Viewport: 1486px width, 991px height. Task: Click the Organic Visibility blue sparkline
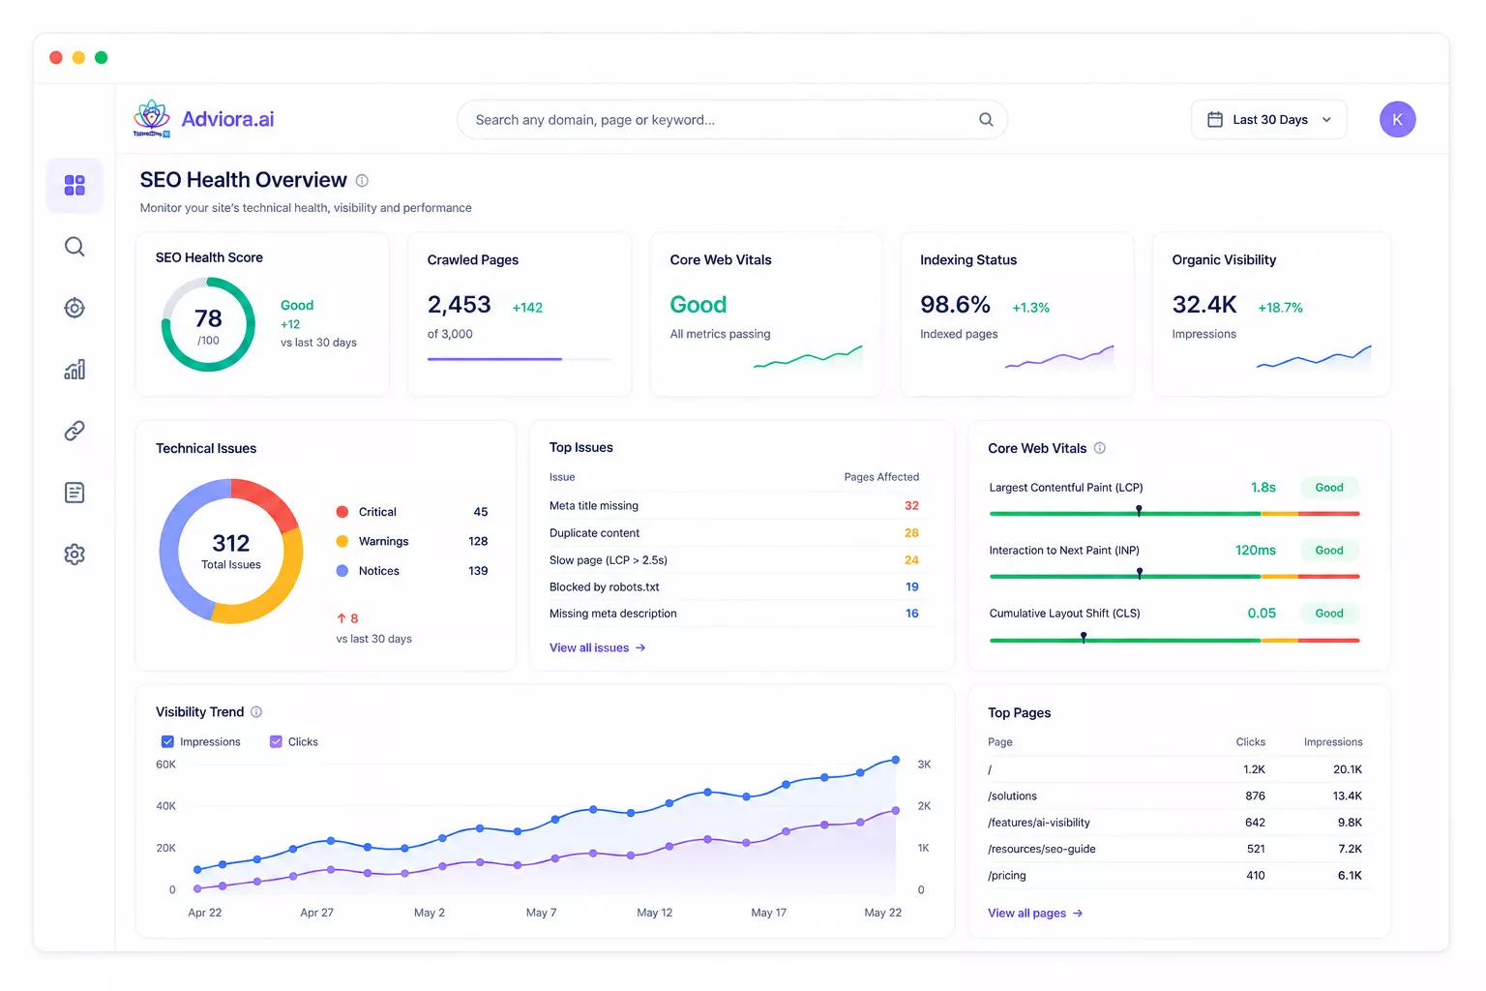(1314, 357)
